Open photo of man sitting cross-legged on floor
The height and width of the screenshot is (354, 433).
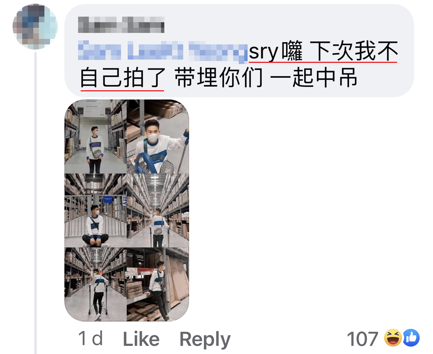click(95, 210)
